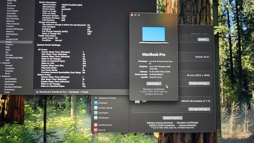Select SATA in the sidebar
This screenshot has width=254, height=143.
point(8,50)
